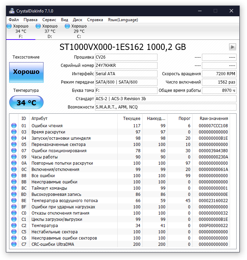The width and height of the screenshot is (247, 260).
Task: Open the Правка menu
Action: pos(31,20)
